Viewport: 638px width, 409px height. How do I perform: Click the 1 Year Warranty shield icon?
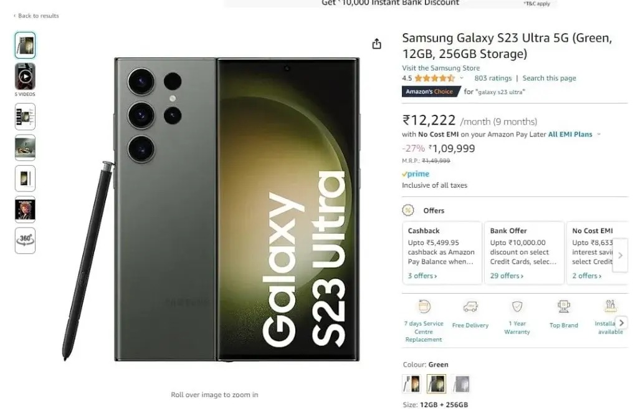pos(517,306)
